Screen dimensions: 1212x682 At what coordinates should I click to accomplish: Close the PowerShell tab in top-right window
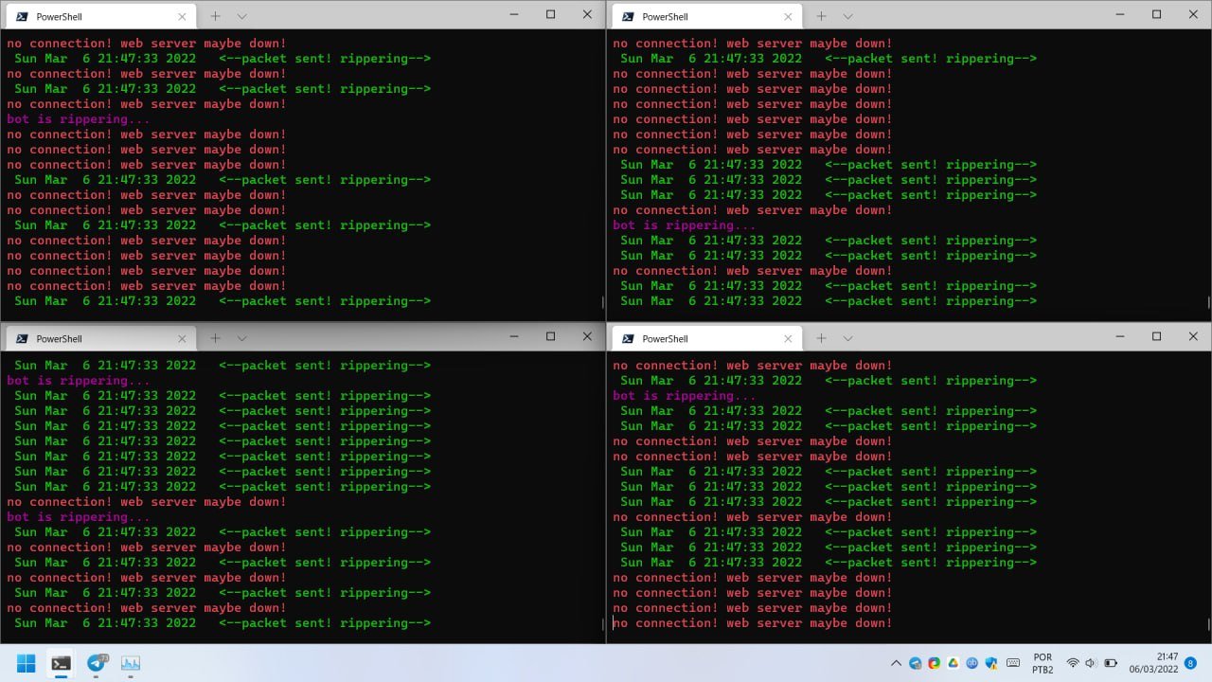pyautogui.click(x=788, y=16)
